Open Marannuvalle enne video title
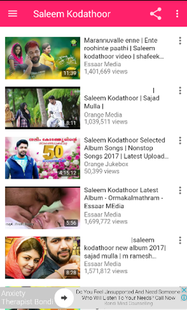Screen dimensions: 187x310 coord(124,48)
